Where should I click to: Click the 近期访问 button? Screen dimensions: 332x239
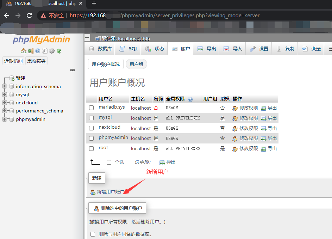click(13, 61)
